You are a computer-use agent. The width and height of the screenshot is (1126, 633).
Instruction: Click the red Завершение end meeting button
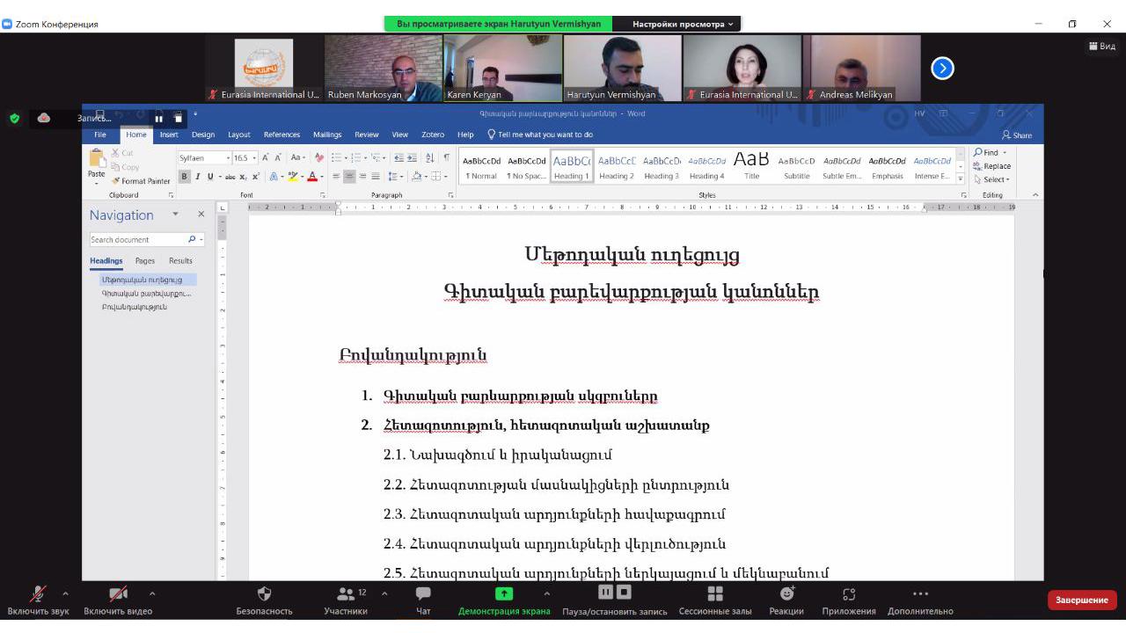coord(1081,600)
